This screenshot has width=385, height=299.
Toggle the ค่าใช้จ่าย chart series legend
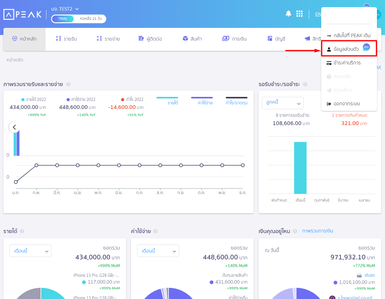tap(202, 101)
